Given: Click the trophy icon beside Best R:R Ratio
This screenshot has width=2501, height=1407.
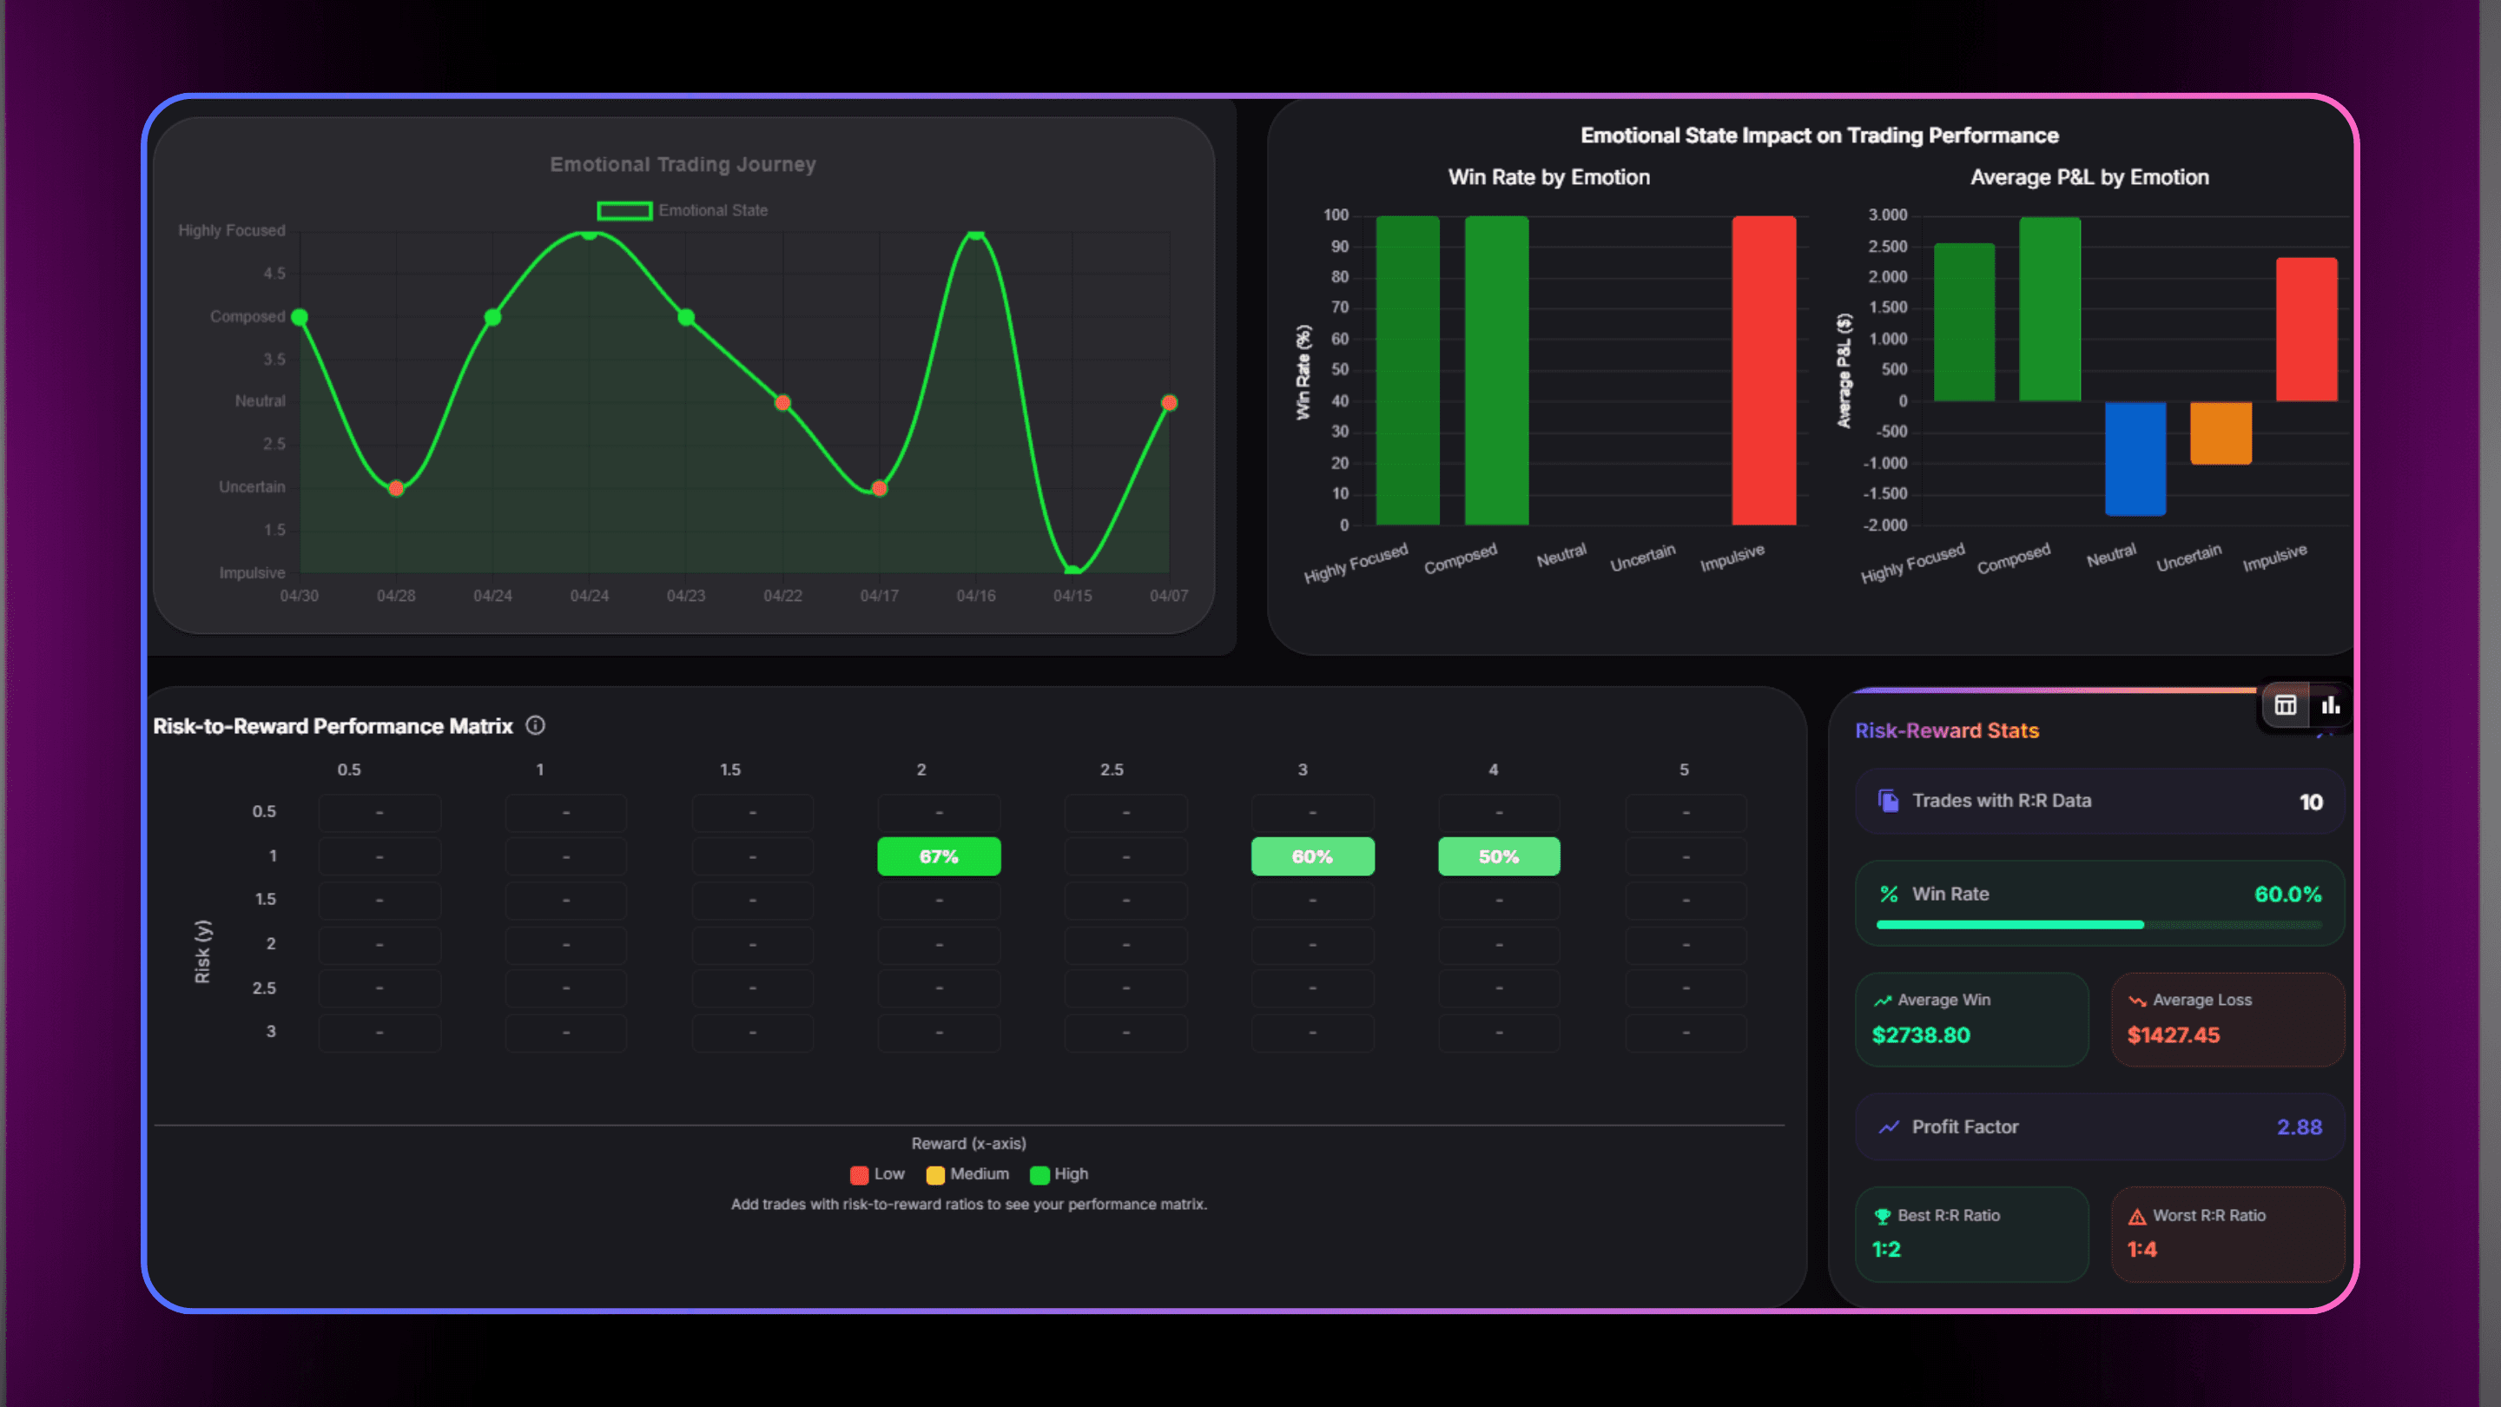Looking at the screenshot, I should click(1883, 1216).
